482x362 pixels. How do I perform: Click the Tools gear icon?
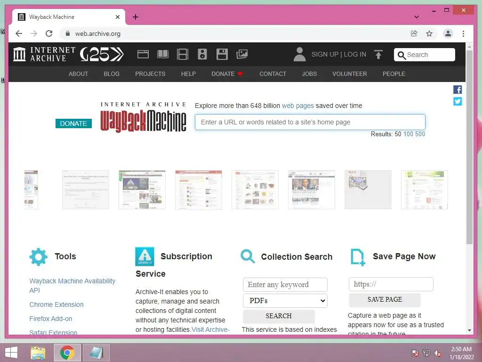point(39,257)
